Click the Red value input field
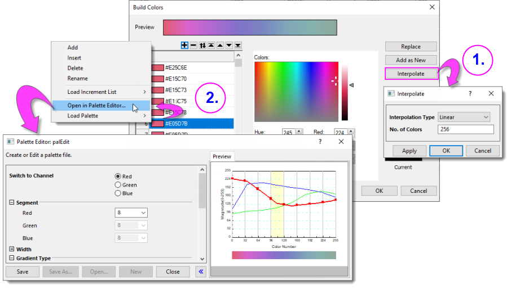The image size is (507, 289). [341, 132]
